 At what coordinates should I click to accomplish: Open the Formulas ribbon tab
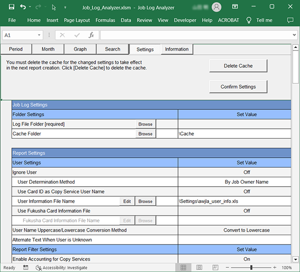(105, 20)
